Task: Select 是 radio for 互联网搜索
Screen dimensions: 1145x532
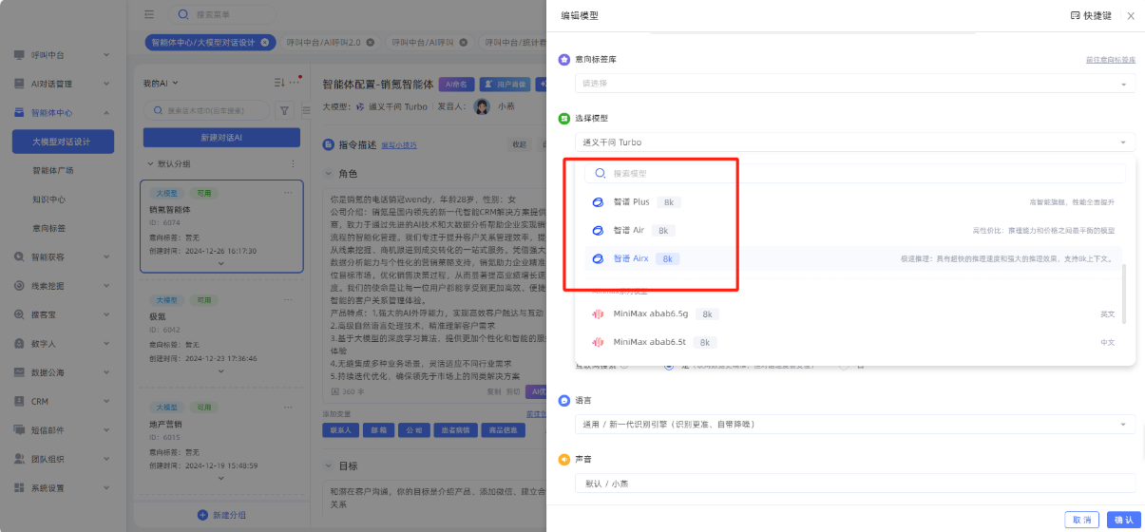Action: [669, 365]
